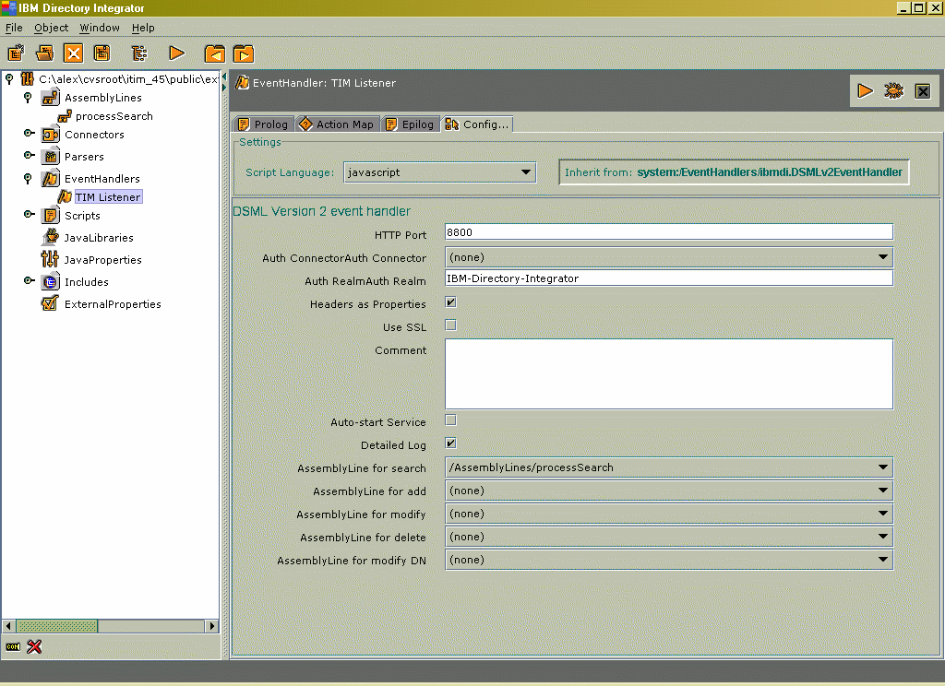Click the new configuration toolbar icon
The width and height of the screenshot is (945, 686).
tap(16, 53)
